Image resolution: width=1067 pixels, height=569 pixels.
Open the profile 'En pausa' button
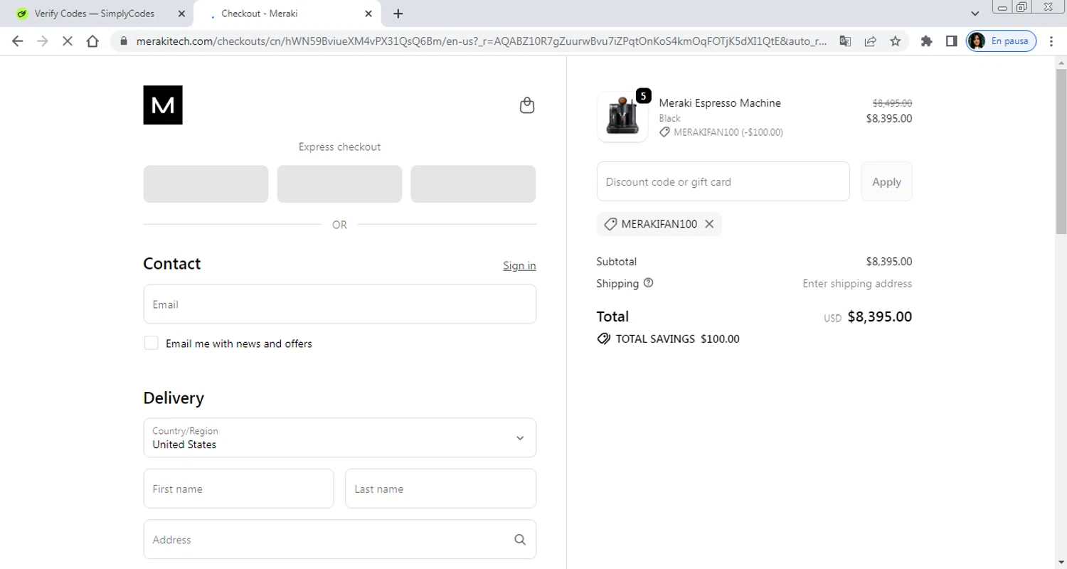[1002, 41]
